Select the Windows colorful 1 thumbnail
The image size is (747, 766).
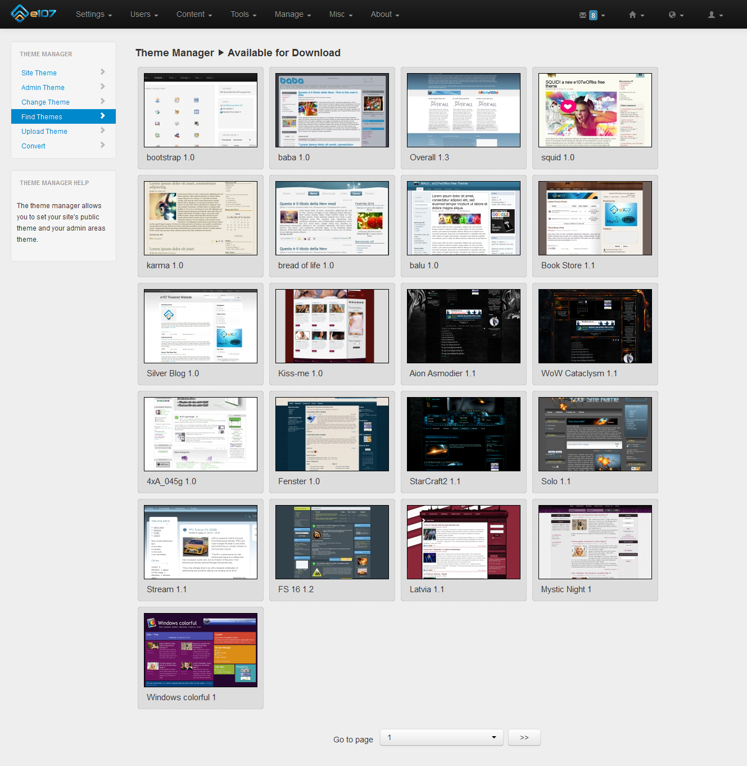201,650
